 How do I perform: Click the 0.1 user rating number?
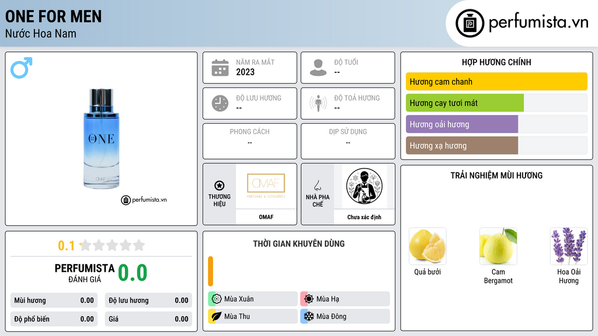66,246
